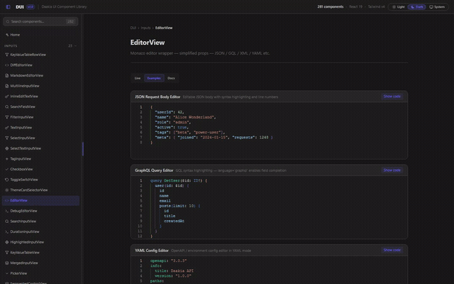This screenshot has width=454, height=284.
Task: Click the EditorView code icon
Action: (x=7, y=200)
